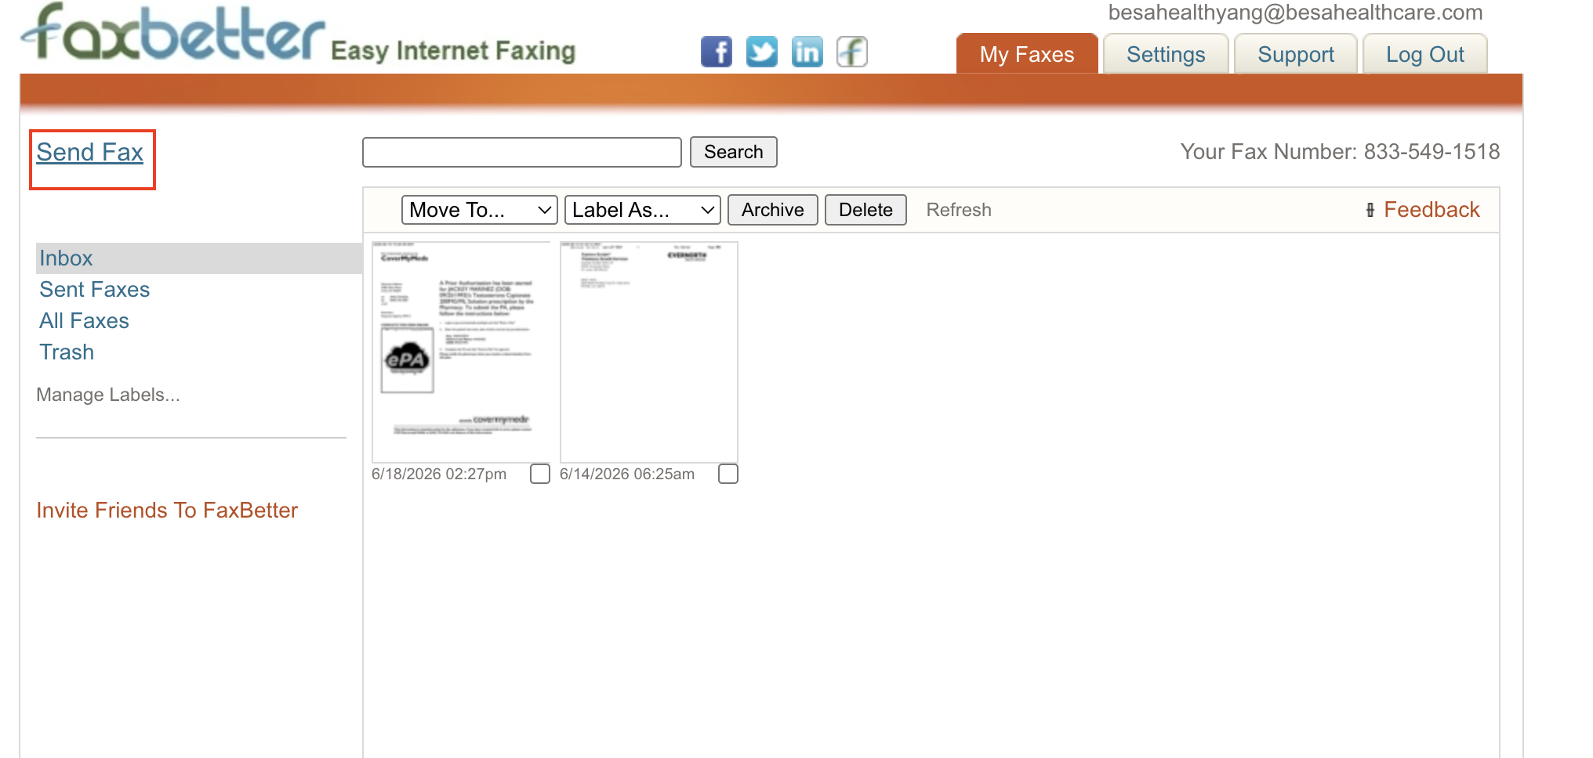
Task: Click the account email besahealthyang@besahealthcare.com
Action: click(x=1296, y=13)
